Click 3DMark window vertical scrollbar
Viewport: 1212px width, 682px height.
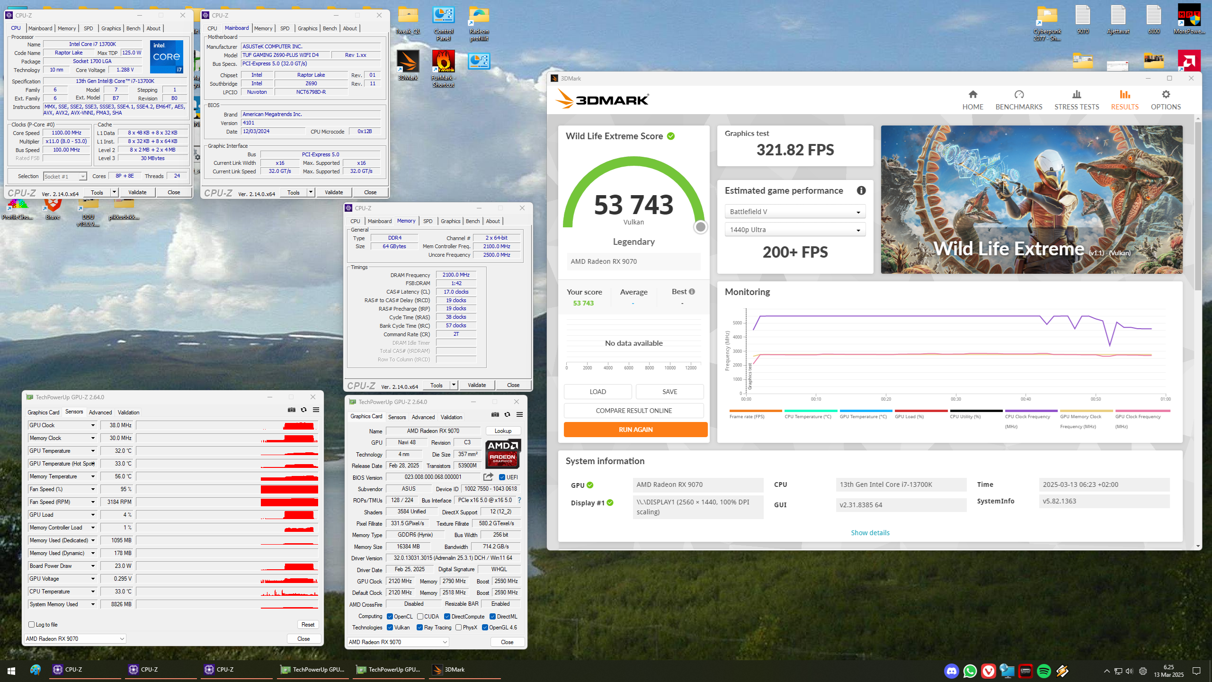click(x=1198, y=206)
